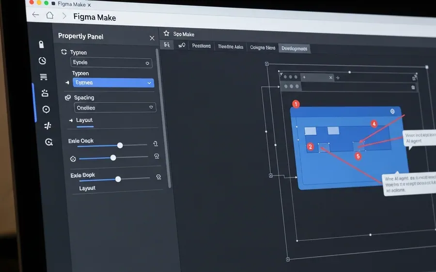Click the Layout tab label in the panel
Screen dimensions: 436x272
pyautogui.click(x=84, y=120)
